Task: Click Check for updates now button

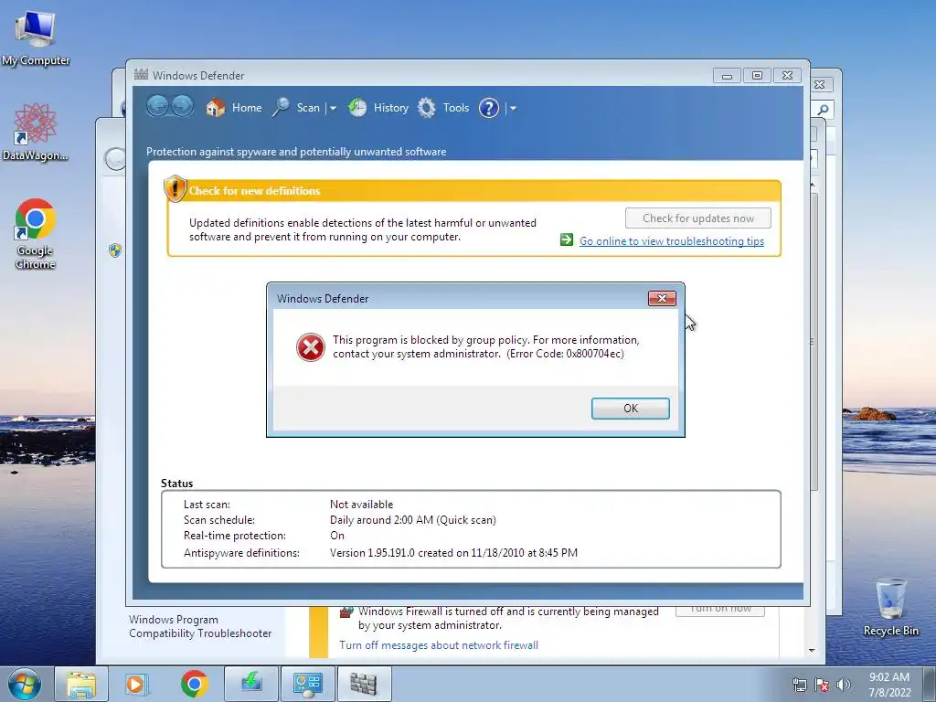Action: pyautogui.click(x=697, y=218)
